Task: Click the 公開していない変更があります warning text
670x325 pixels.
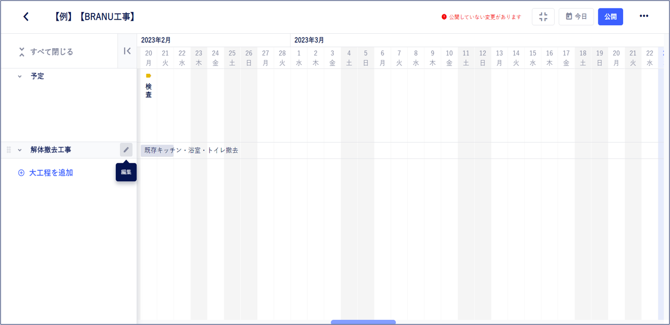Action: pos(485,17)
